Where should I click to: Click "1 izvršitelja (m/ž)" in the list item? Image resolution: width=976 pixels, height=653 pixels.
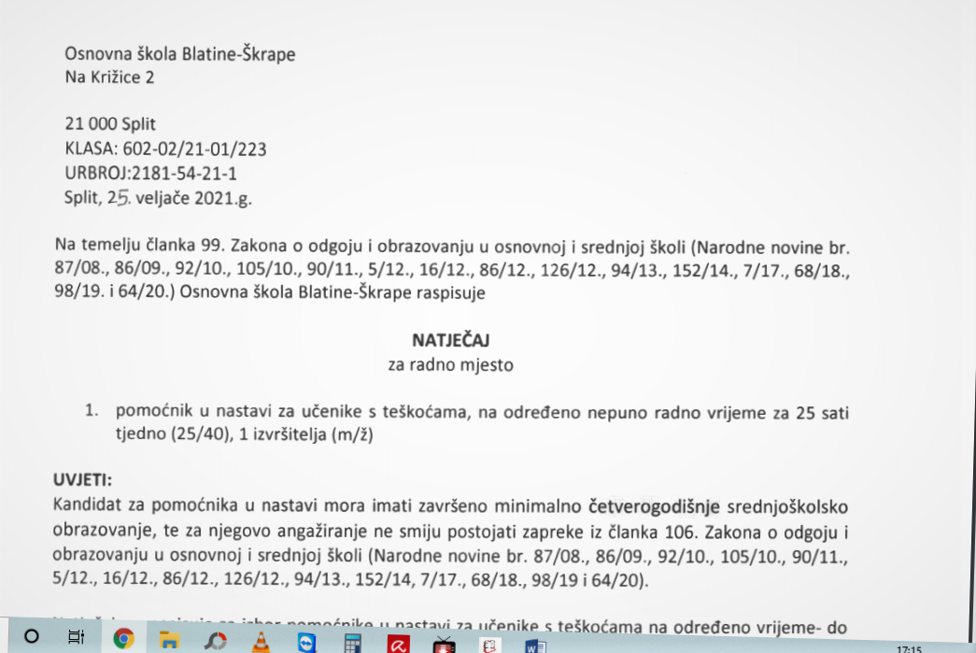[306, 433]
